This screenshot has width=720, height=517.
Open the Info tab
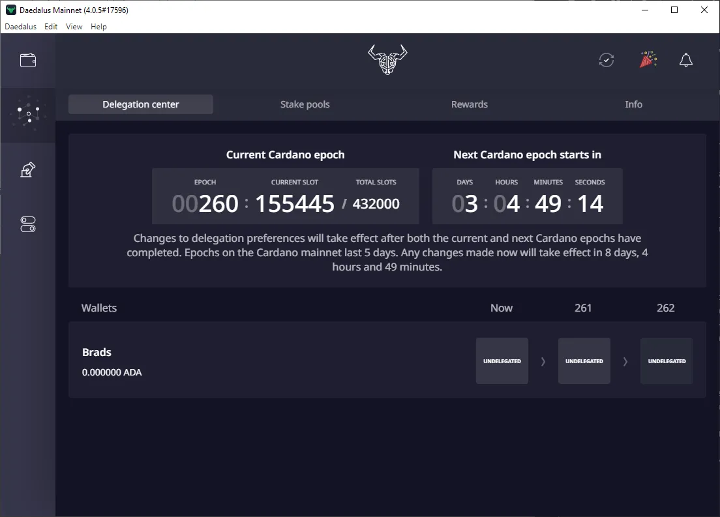coord(633,104)
